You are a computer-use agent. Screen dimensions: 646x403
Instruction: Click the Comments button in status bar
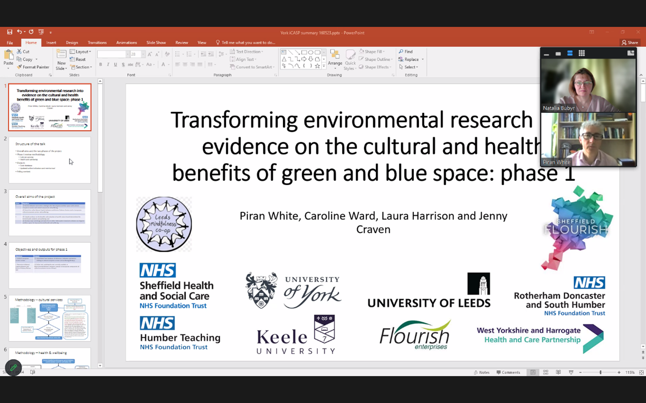[x=508, y=372]
